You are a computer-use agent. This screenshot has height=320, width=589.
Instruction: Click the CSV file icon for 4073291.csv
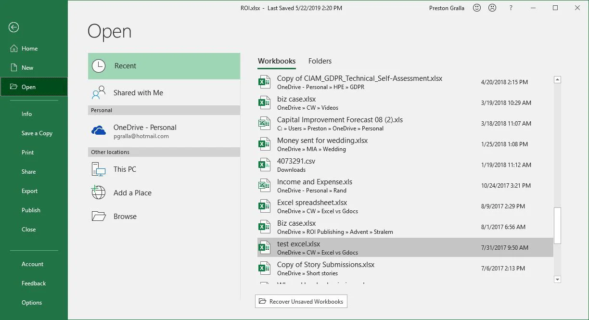pyautogui.click(x=264, y=165)
